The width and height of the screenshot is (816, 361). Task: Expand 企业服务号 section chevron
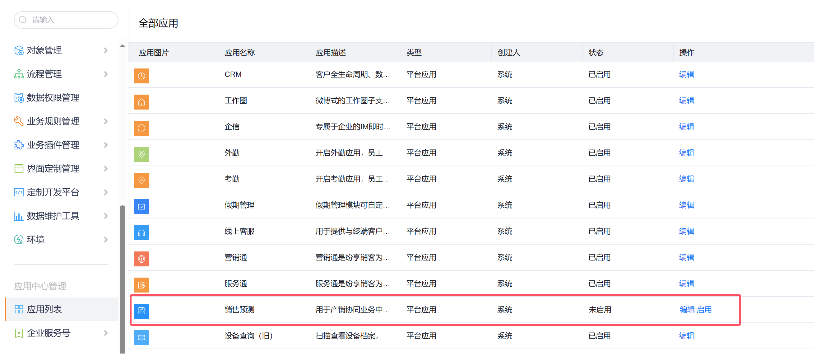(x=106, y=333)
